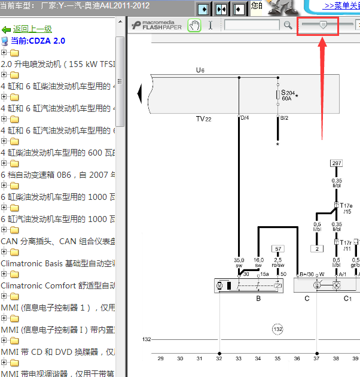The height and width of the screenshot is (377, 360).
Task: Click the expand-right panel layout icon
Action: point(205,8)
